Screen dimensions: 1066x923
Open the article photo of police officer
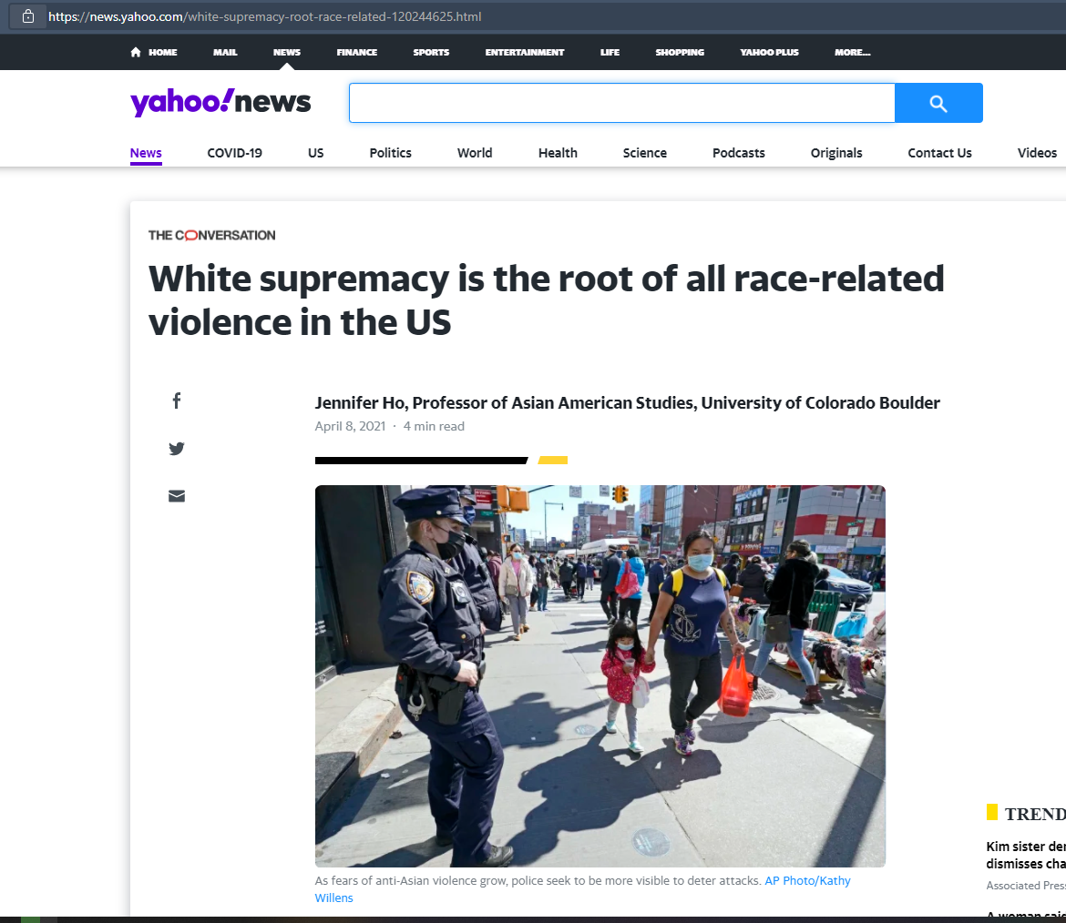coord(600,675)
